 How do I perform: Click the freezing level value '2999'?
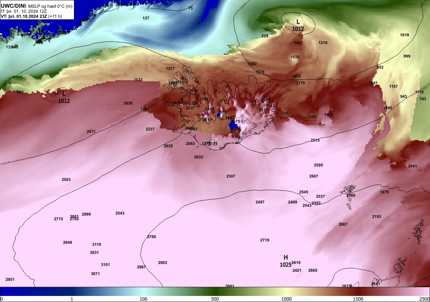(86, 214)
